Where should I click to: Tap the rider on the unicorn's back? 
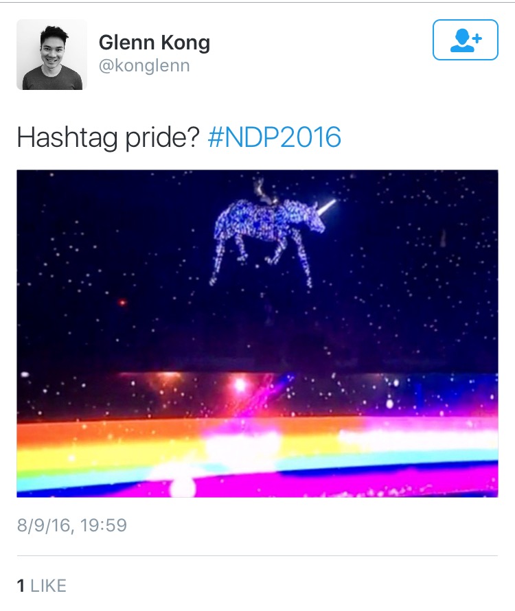point(266,192)
